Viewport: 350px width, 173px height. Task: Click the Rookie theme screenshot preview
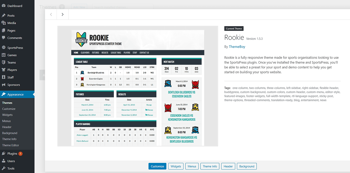138,86
